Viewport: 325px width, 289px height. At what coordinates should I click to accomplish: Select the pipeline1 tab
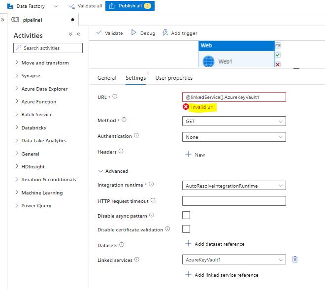tap(32, 20)
